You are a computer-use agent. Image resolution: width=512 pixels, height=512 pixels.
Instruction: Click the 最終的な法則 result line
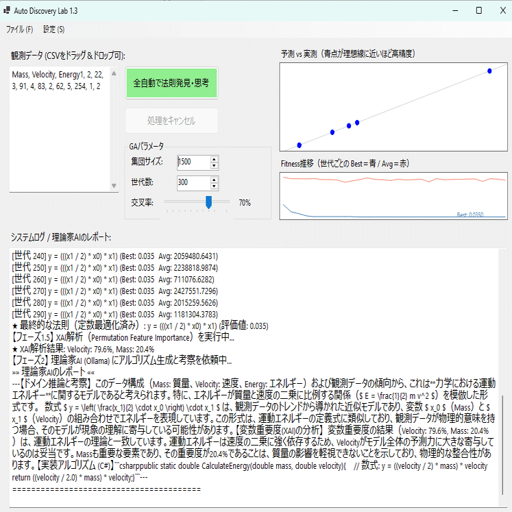tap(140, 326)
